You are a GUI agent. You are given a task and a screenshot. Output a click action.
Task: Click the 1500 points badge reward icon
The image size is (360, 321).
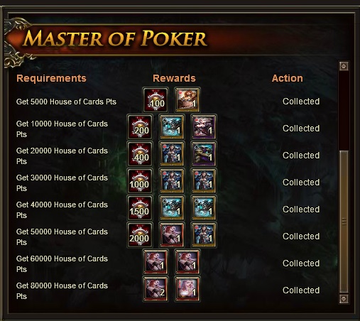point(140,207)
